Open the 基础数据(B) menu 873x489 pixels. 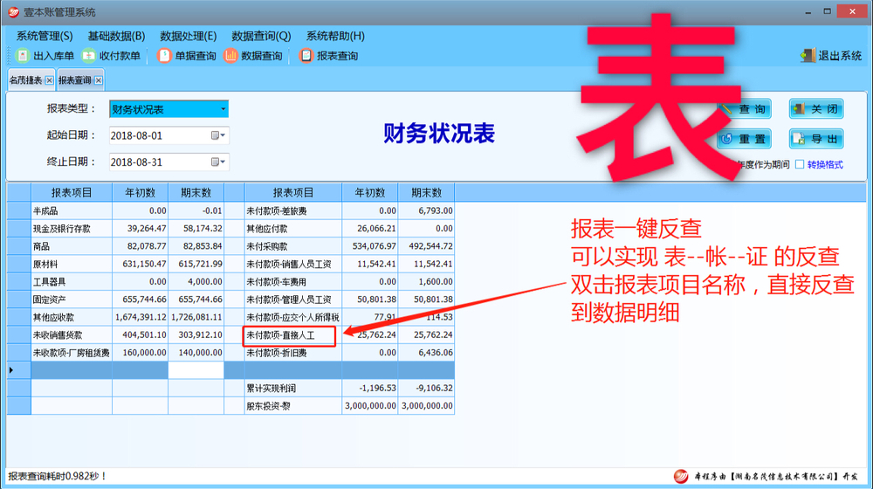(x=116, y=36)
